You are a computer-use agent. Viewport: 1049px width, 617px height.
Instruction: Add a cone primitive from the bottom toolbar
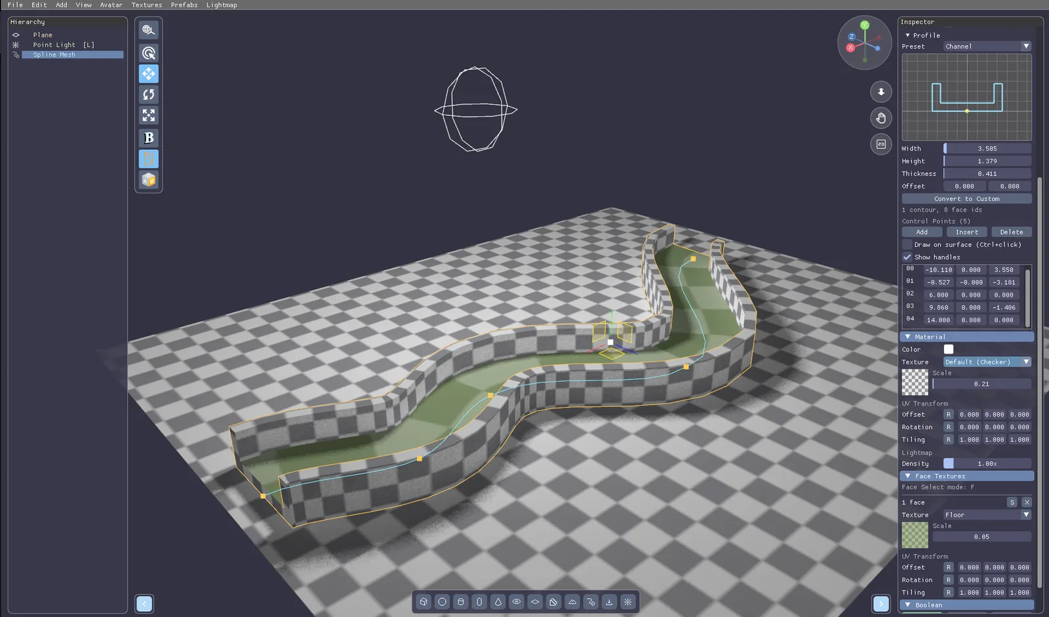498,602
